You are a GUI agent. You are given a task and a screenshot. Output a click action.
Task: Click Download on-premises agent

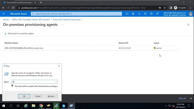pos(19,34)
